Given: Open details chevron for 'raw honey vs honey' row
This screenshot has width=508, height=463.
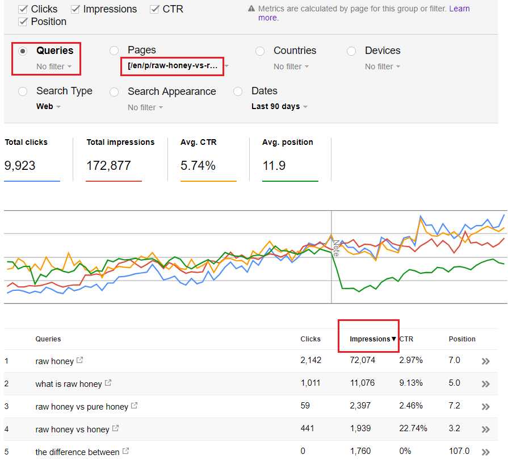Looking at the screenshot, I should [485, 429].
